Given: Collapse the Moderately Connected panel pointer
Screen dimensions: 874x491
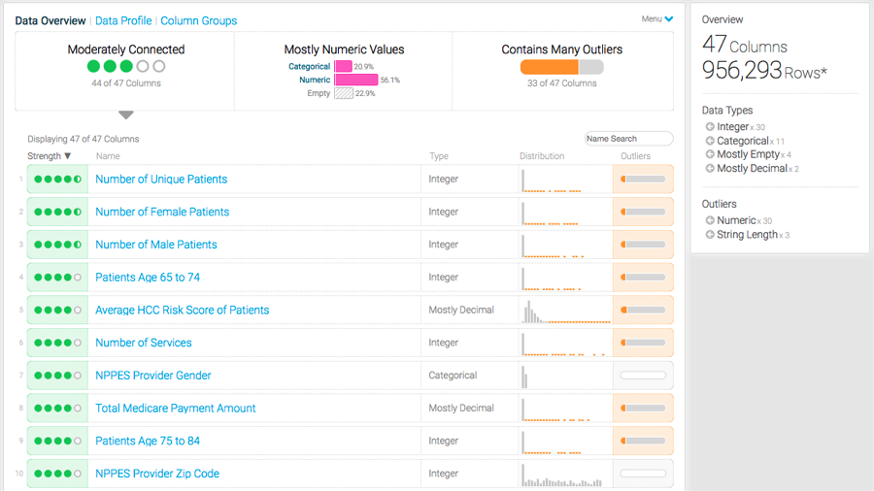Looking at the screenshot, I should tap(125, 115).
